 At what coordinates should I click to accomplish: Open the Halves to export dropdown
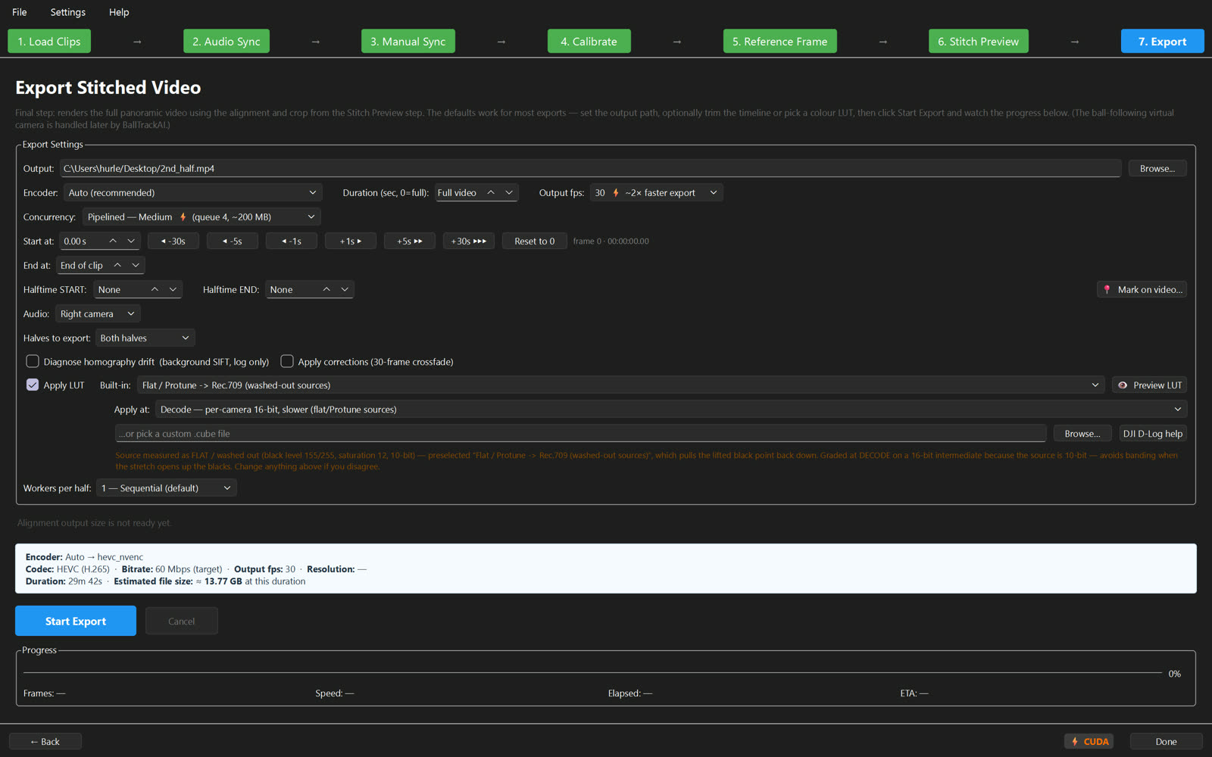pyautogui.click(x=145, y=338)
